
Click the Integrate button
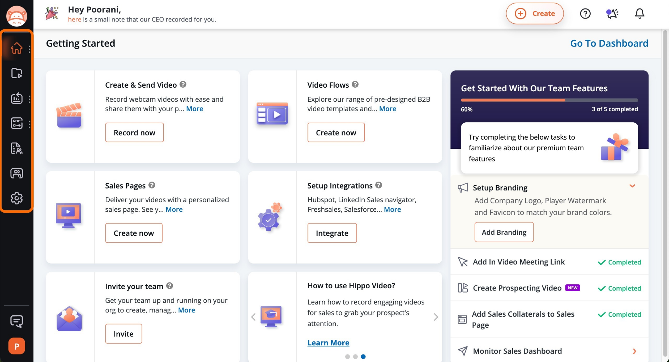(332, 233)
